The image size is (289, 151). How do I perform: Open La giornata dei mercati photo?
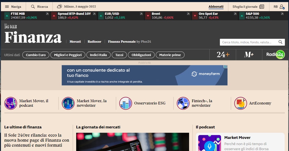tap(133, 142)
